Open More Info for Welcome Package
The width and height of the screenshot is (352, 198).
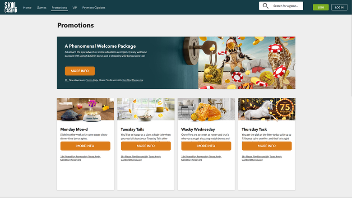coord(79,71)
